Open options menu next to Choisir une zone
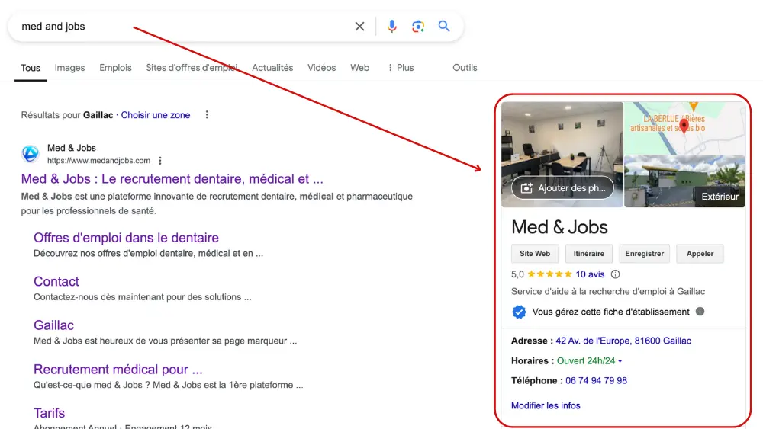The height and width of the screenshot is (429, 763). [207, 114]
